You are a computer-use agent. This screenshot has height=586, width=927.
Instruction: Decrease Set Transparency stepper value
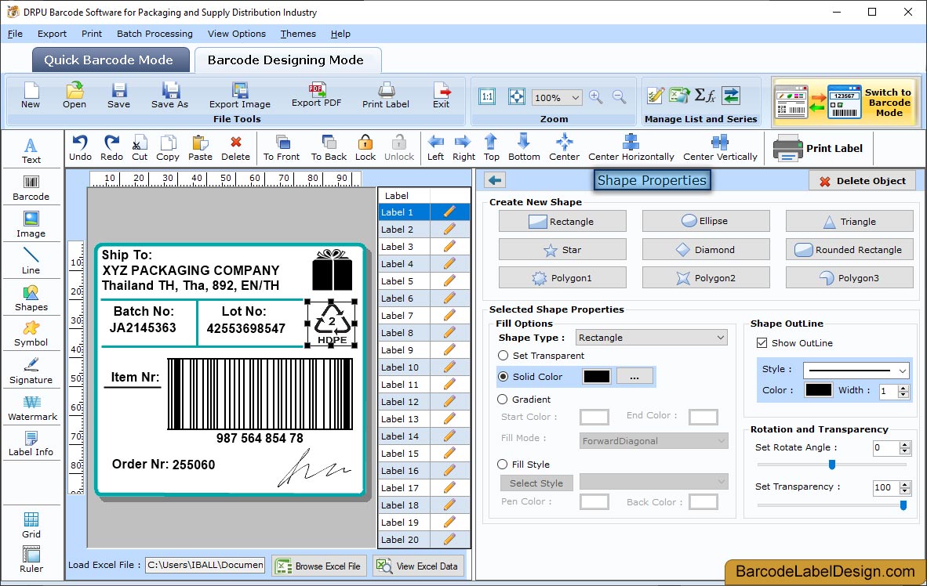coord(904,491)
